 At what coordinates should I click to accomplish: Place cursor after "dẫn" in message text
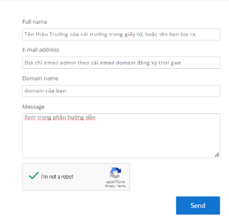pos(96,117)
